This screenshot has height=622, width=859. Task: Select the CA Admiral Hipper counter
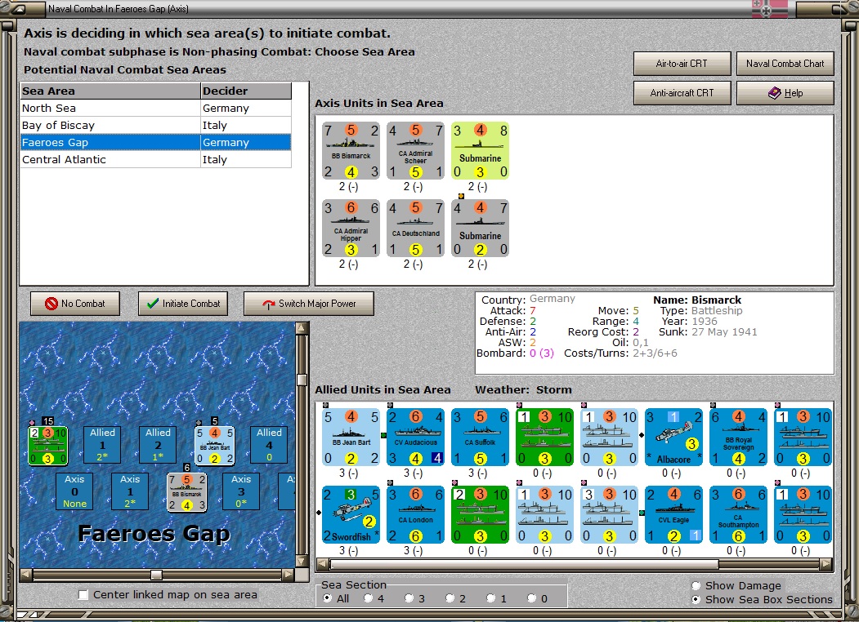[x=351, y=228]
